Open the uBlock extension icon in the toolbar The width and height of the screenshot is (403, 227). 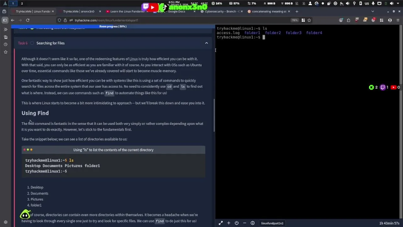357,20
